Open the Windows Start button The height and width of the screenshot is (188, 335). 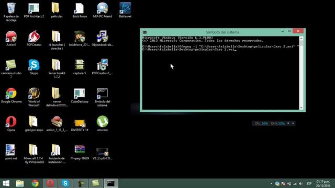tap(6, 183)
